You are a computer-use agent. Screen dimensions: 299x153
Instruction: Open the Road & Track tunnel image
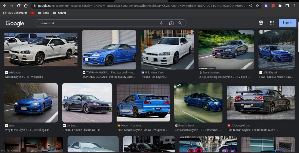click(x=198, y=103)
